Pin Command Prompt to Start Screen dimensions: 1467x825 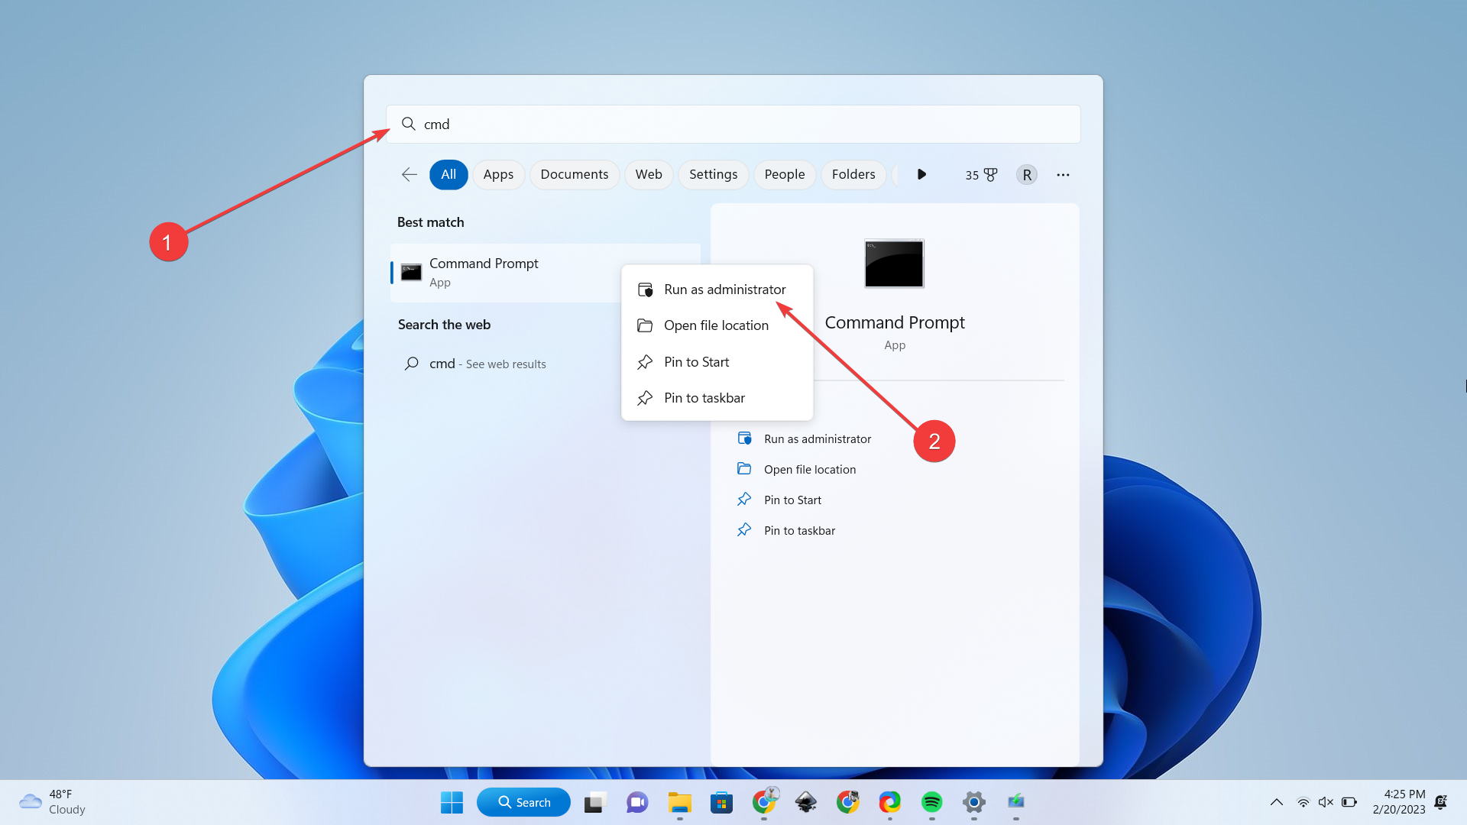tap(696, 361)
